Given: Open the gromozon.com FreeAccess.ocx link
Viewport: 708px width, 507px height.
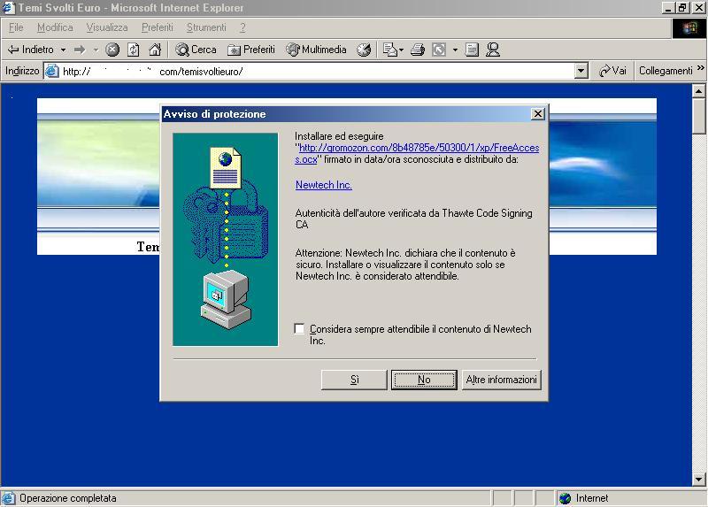Looking at the screenshot, I should (417, 153).
